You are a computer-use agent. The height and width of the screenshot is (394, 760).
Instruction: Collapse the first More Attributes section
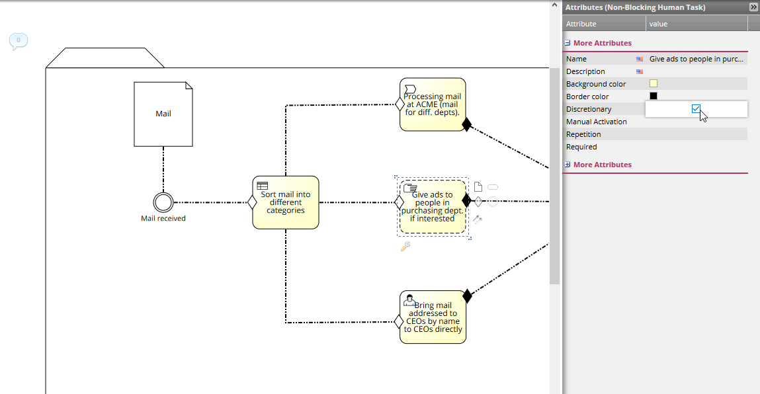[x=568, y=43]
